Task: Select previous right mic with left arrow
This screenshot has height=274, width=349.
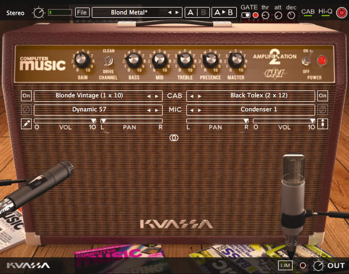Action: [192, 110]
